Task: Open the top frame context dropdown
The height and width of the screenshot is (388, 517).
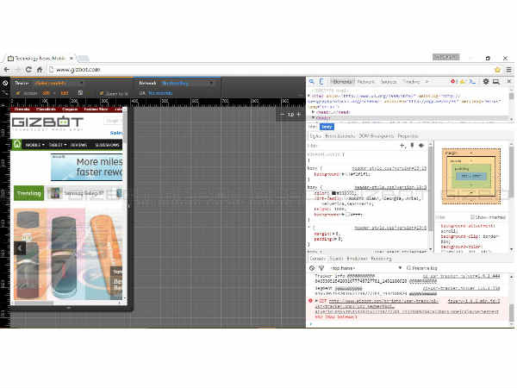Action: [366, 268]
